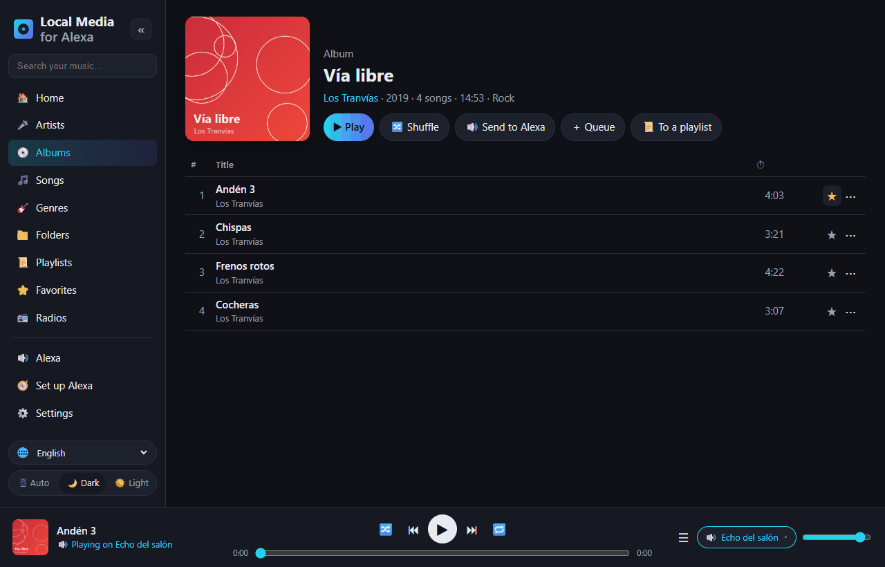Open Songs in the sidebar
The height and width of the screenshot is (567, 885).
(x=83, y=180)
